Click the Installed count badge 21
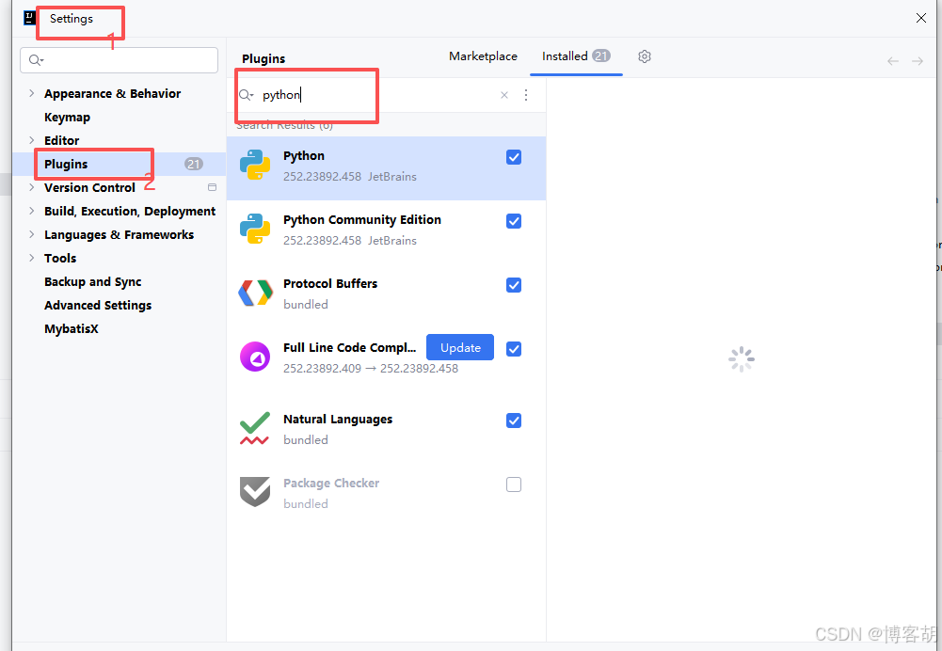The height and width of the screenshot is (651, 942). pos(601,56)
